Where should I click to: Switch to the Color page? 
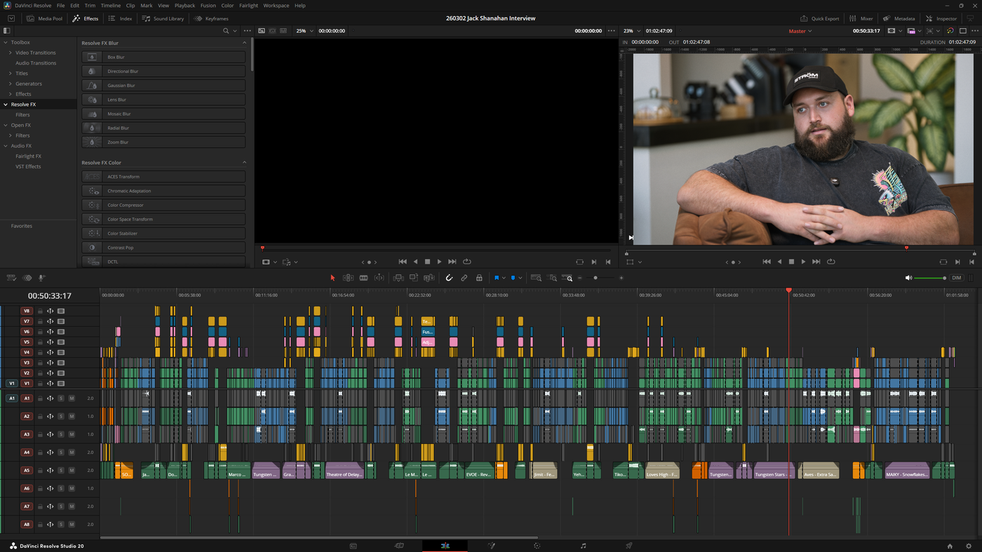(x=536, y=545)
